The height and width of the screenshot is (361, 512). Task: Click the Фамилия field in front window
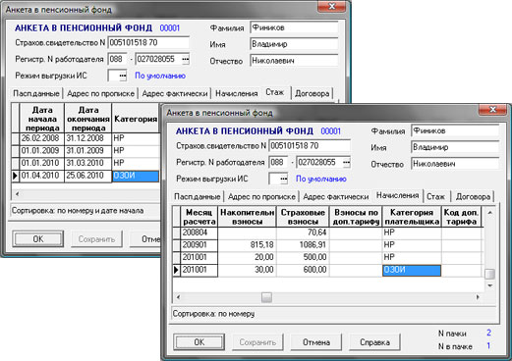tap(455, 130)
